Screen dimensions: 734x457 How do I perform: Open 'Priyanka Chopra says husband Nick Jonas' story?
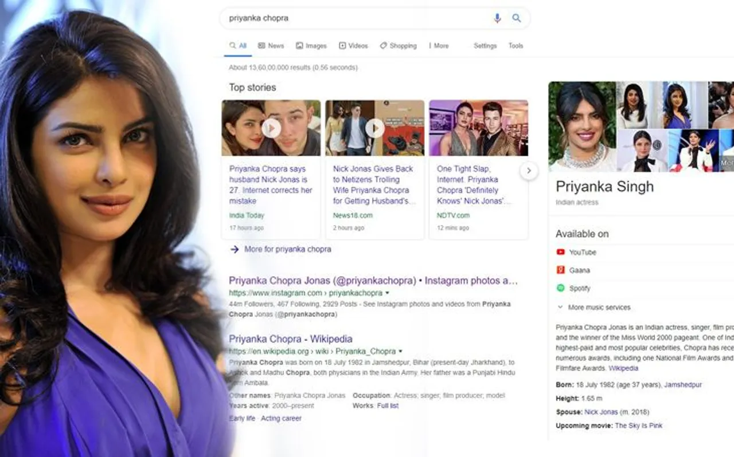pyautogui.click(x=271, y=185)
